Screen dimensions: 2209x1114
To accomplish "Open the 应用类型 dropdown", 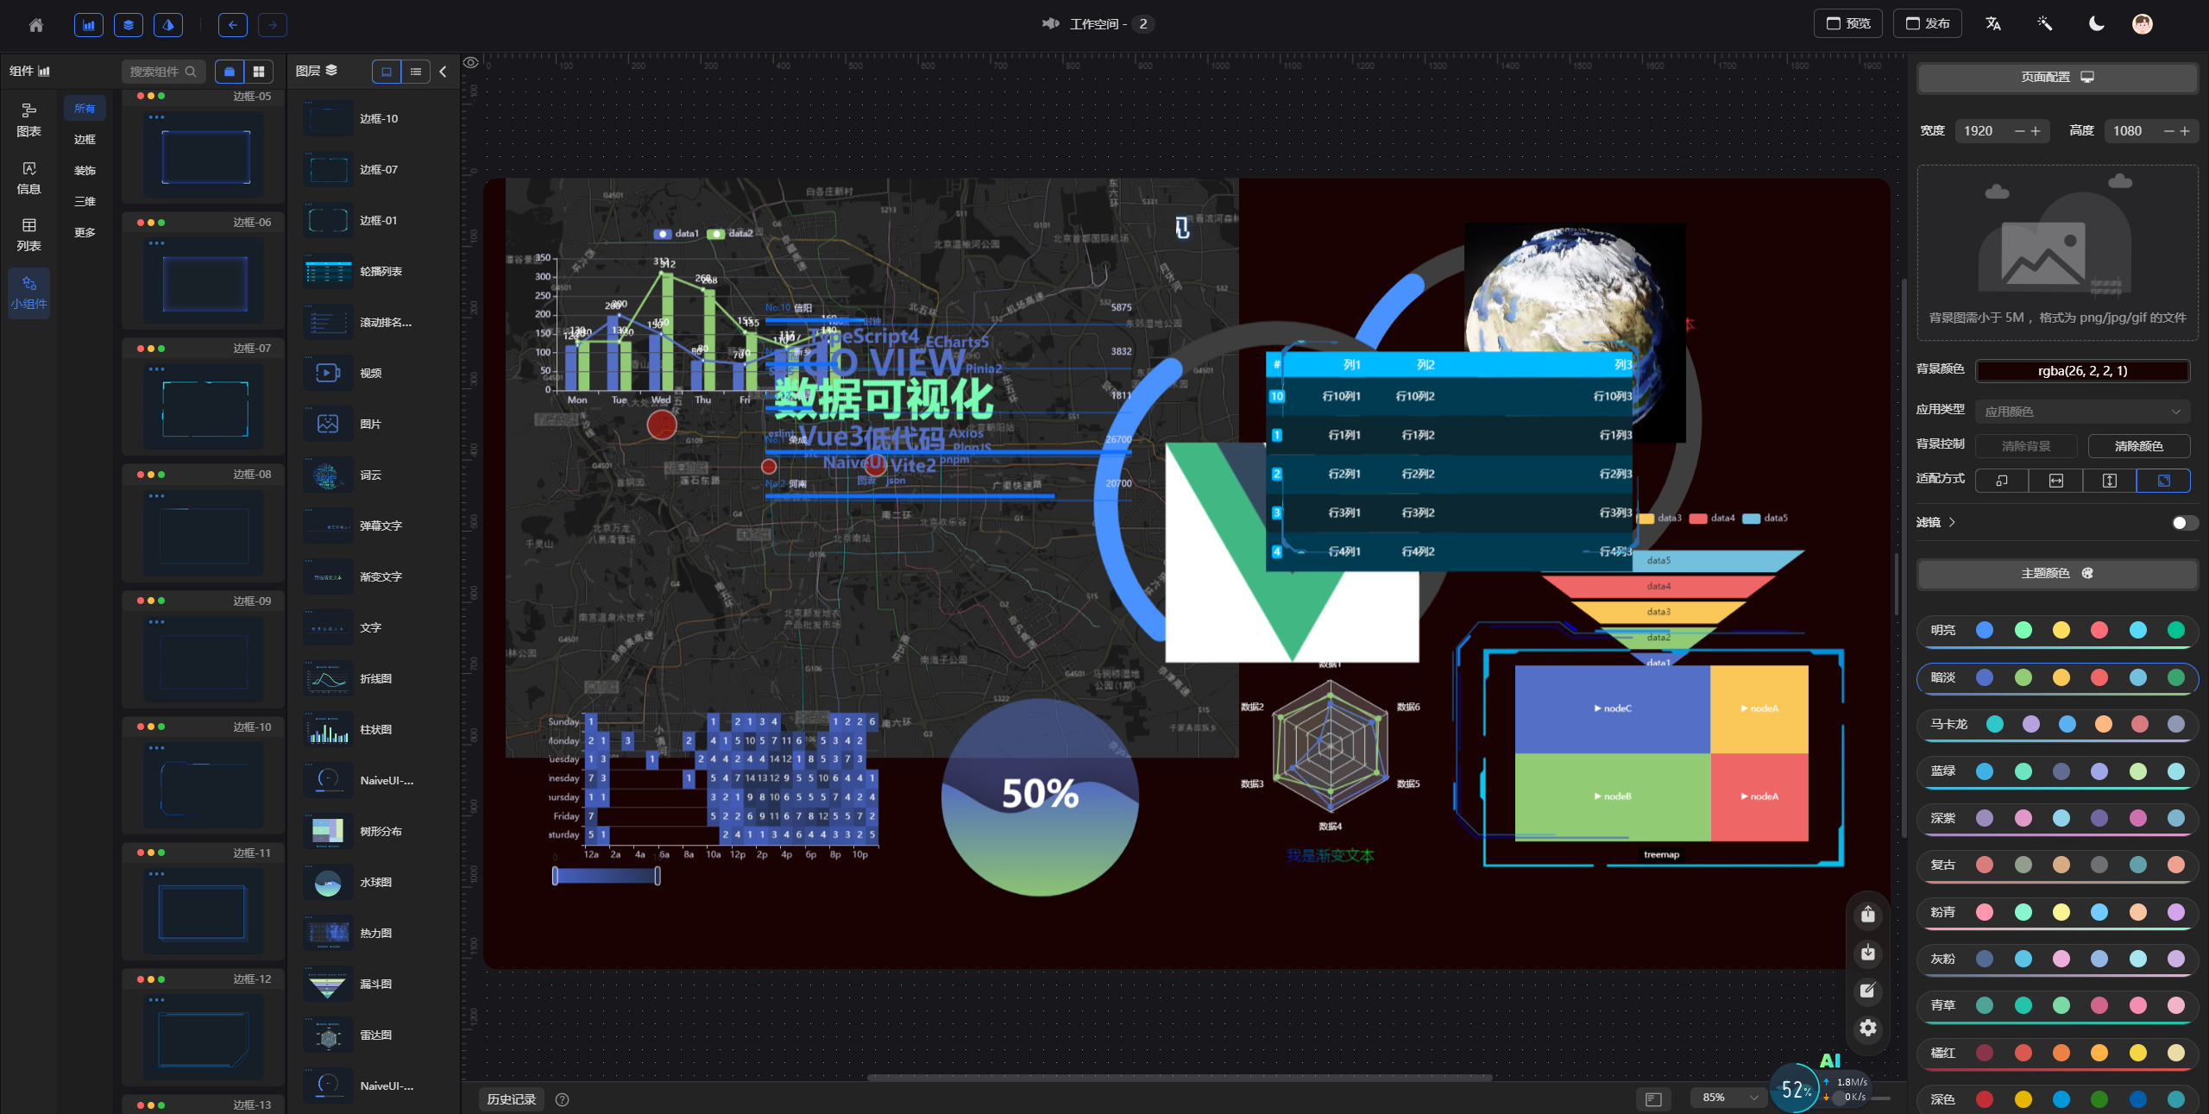I will (x=2082, y=412).
